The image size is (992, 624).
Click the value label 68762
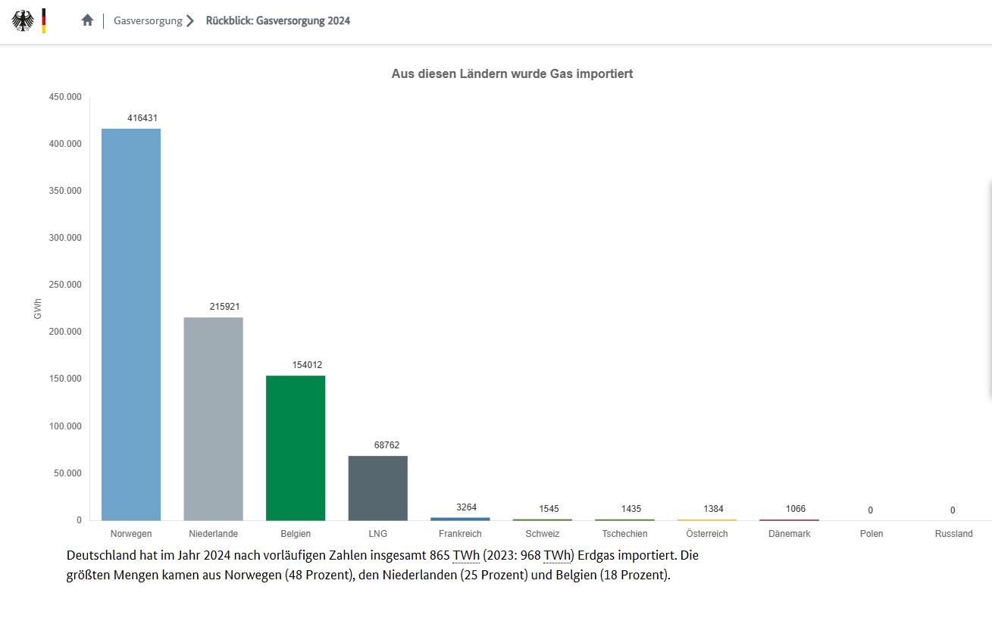click(x=386, y=445)
